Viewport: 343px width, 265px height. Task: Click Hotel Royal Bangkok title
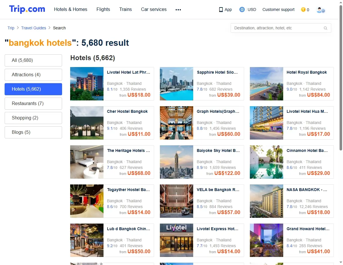click(307, 73)
